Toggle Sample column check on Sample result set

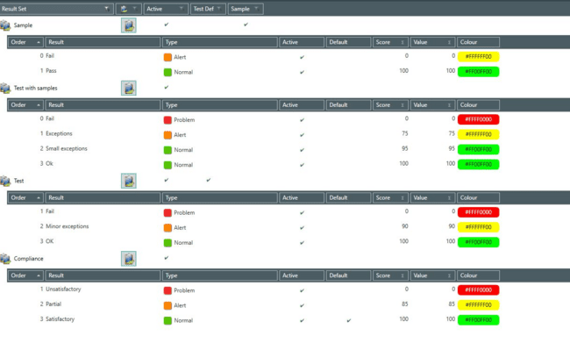(x=246, y=25)
